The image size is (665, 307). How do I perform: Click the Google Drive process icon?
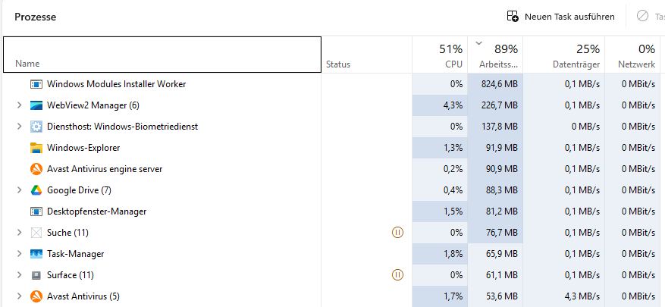coord(36,190)
